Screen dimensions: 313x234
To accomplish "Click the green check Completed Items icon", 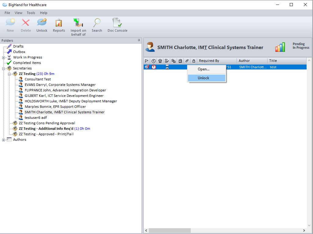I will (9, 63).
